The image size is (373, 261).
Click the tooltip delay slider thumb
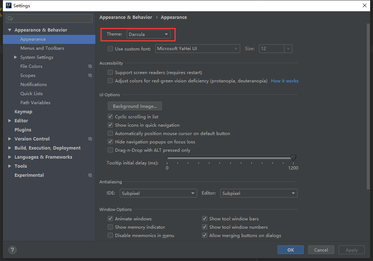(293, 158)
